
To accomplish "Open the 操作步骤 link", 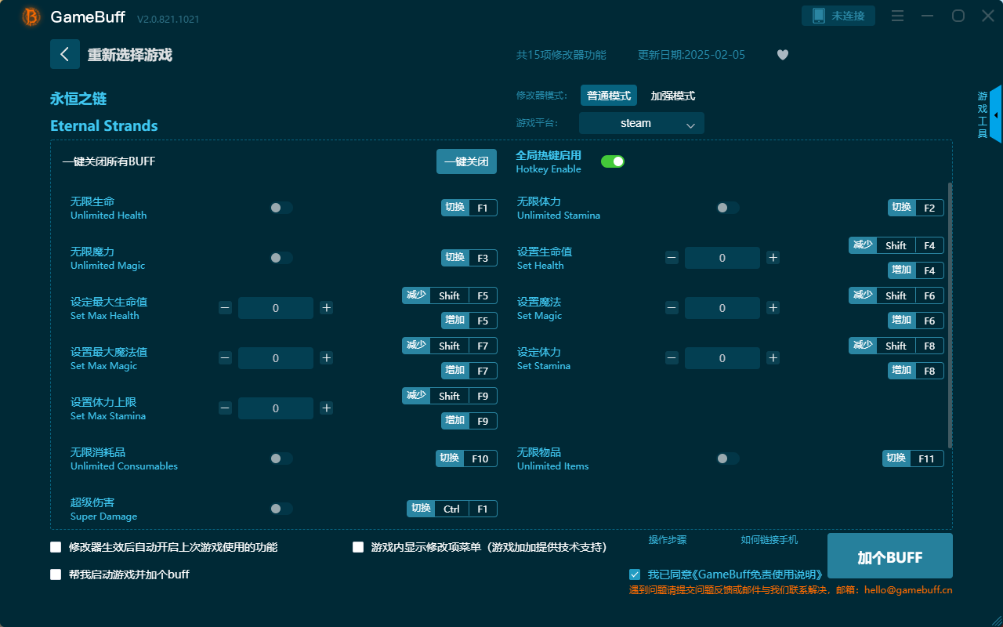I will (x=668, y=540).
